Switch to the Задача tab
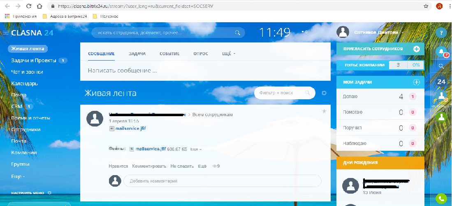The width and height of the screenshot is (452, 206). point(137,54)
